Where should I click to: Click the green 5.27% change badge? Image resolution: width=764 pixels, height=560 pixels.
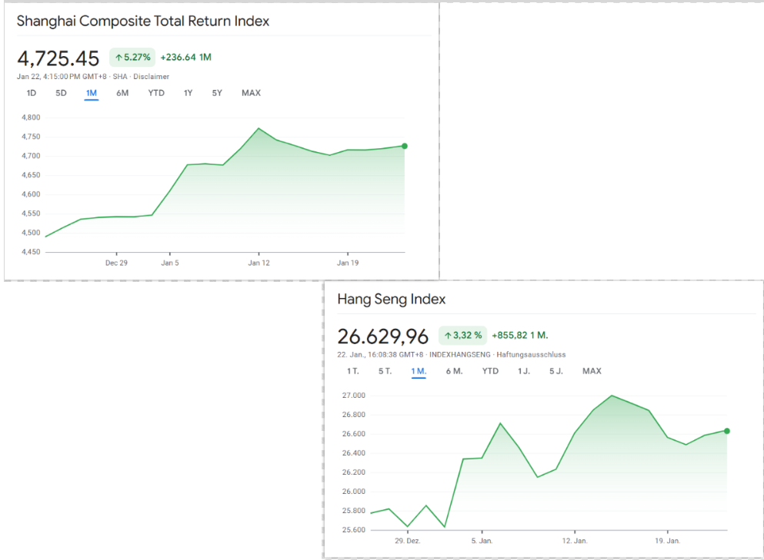132,57
